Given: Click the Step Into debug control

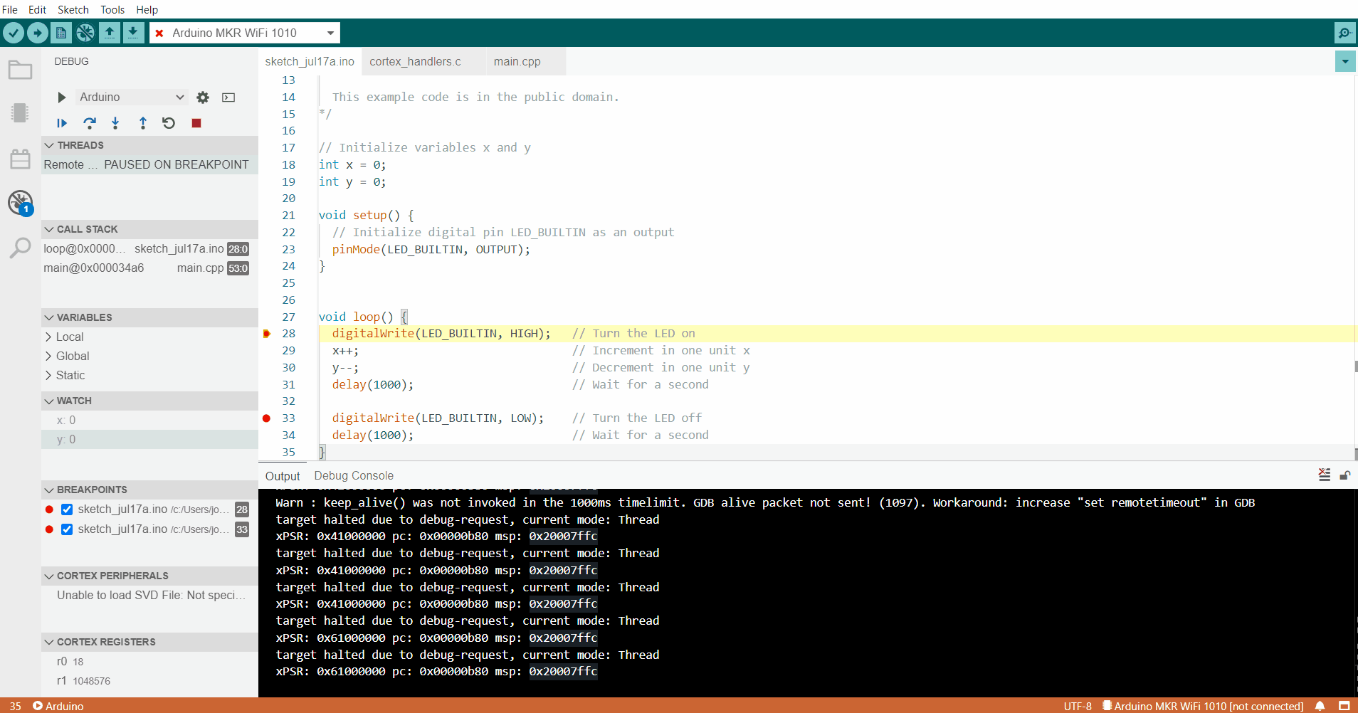Looking at the screenshot, I should (115, 122).
